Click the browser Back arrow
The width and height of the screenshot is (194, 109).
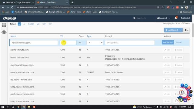pyautogui.click(x=3, y=7)
